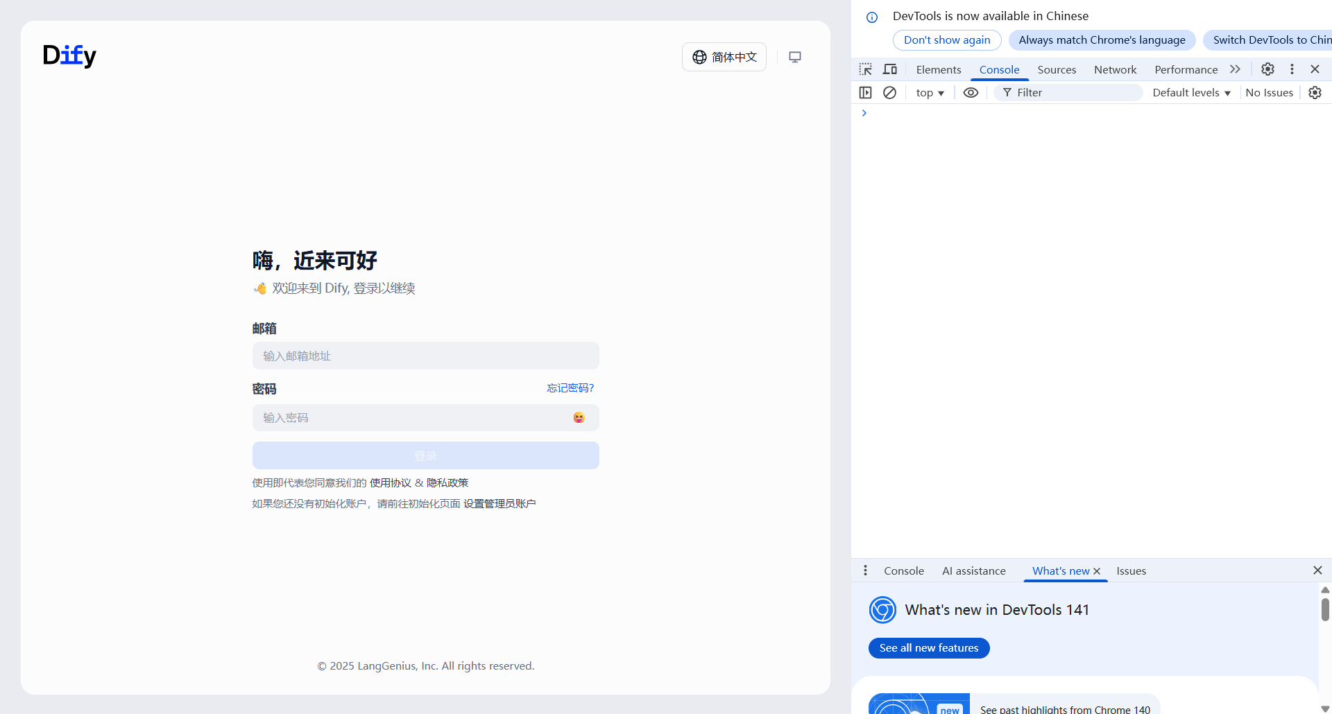The width and height of the screenshot is (1332, 714).
Task: Open the Chrome 140 highlights thumbnail
Action: (x=919, y=704)
